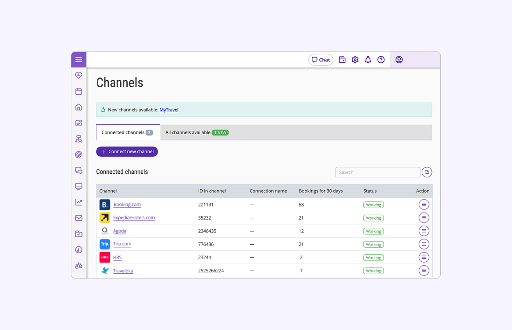This screenshot has height=330, width=512.
Task: Open the Booking.com channel link
Action: pyautogui.click(x=127, y=205)
